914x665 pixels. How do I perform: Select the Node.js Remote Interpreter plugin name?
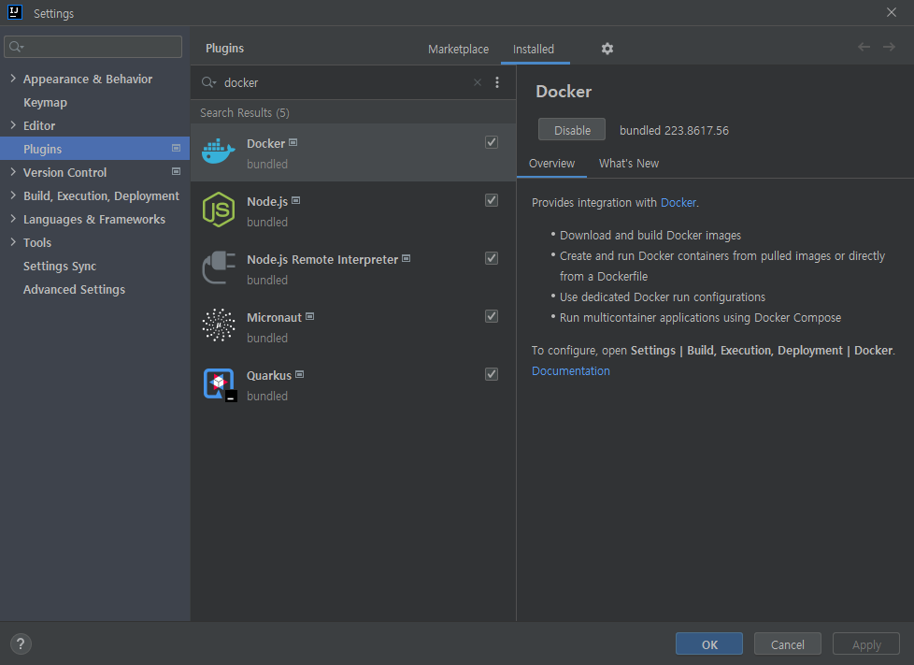(x=322, y=260)
